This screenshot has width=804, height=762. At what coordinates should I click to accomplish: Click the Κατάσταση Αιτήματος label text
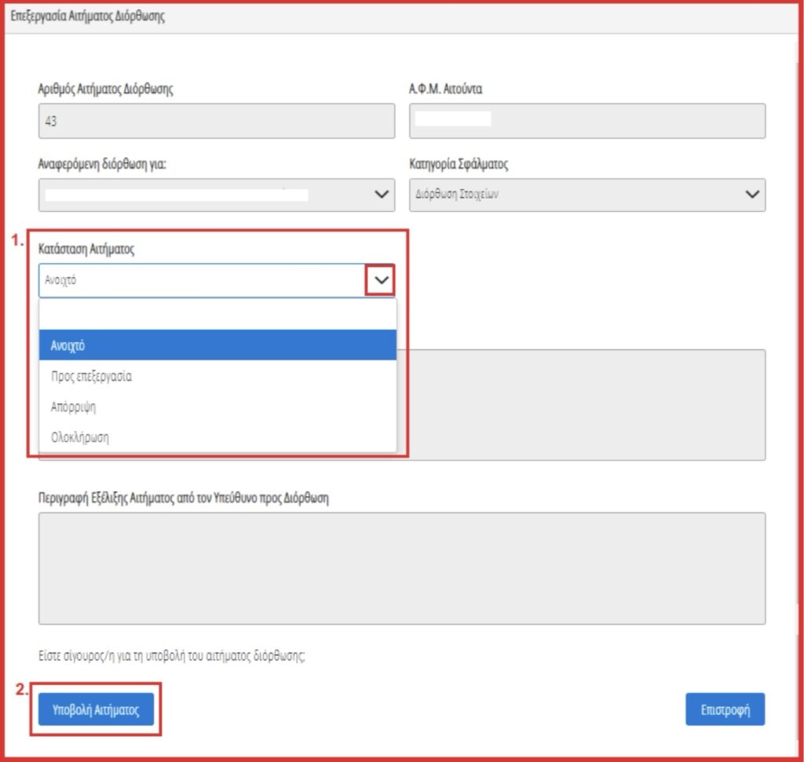pyautogui.click(x=86, y=249)
